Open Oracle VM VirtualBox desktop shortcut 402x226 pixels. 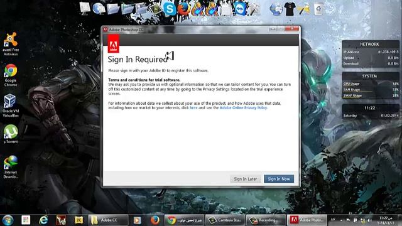point(11,105)
